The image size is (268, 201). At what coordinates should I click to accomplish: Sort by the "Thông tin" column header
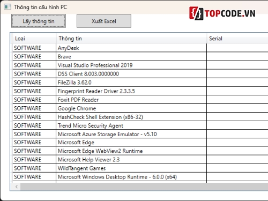[131, 39]
